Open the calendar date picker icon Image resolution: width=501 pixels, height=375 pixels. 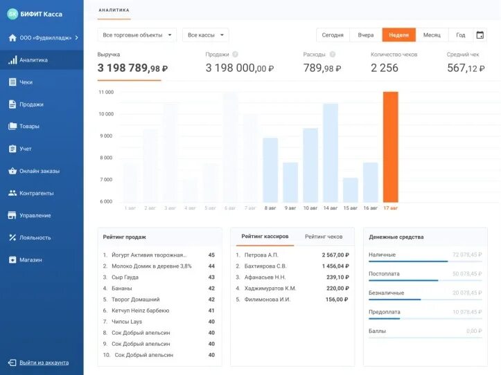480,35
